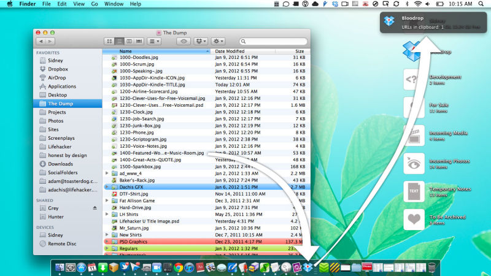Eject the Grey shared device

click(x=94, y=208)
